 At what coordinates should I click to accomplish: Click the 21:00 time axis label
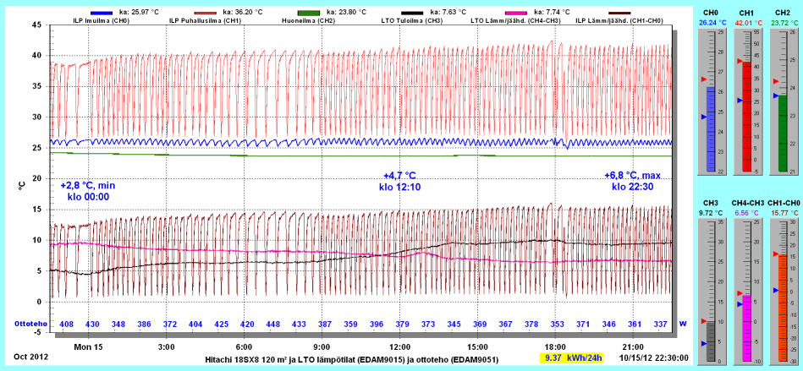point(633,346)
